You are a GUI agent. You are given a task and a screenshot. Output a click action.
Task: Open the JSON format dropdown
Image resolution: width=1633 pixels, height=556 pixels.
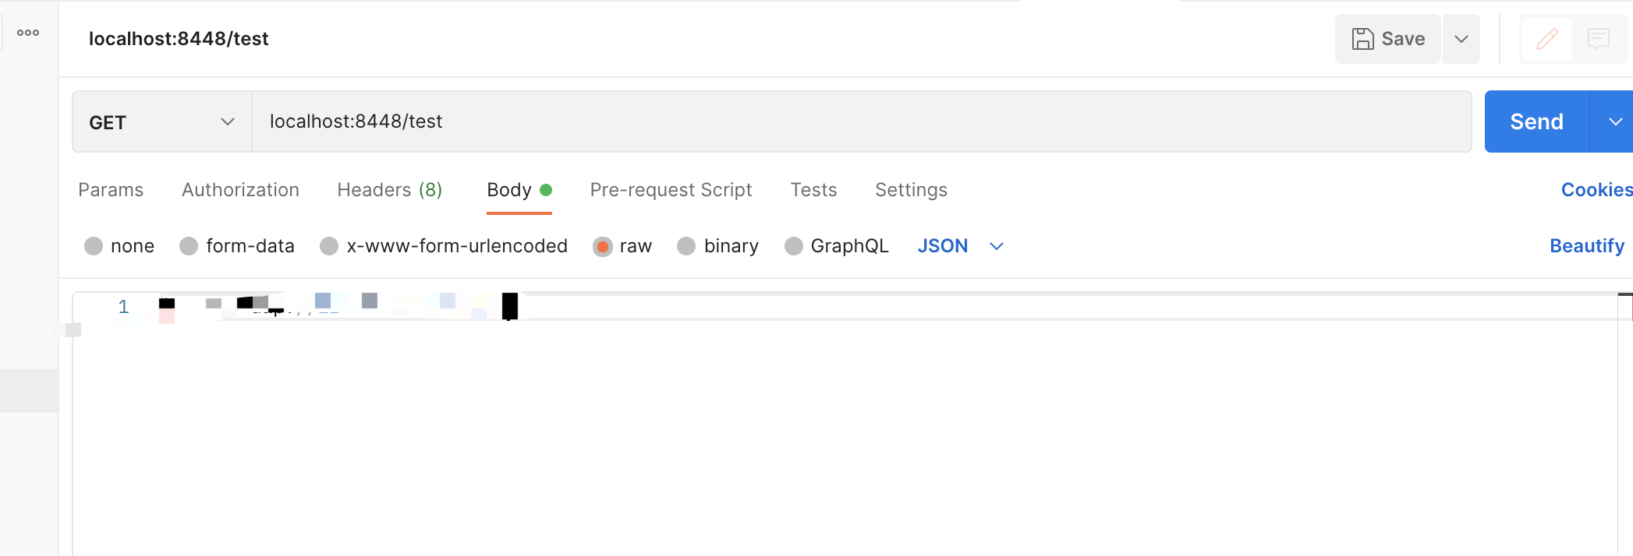[960, 246]
